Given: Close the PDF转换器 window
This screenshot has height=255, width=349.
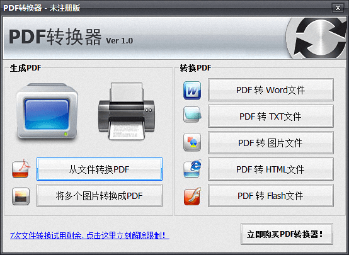Looking at the screenshot, I should pyautogui.click(x=338, y=8).
